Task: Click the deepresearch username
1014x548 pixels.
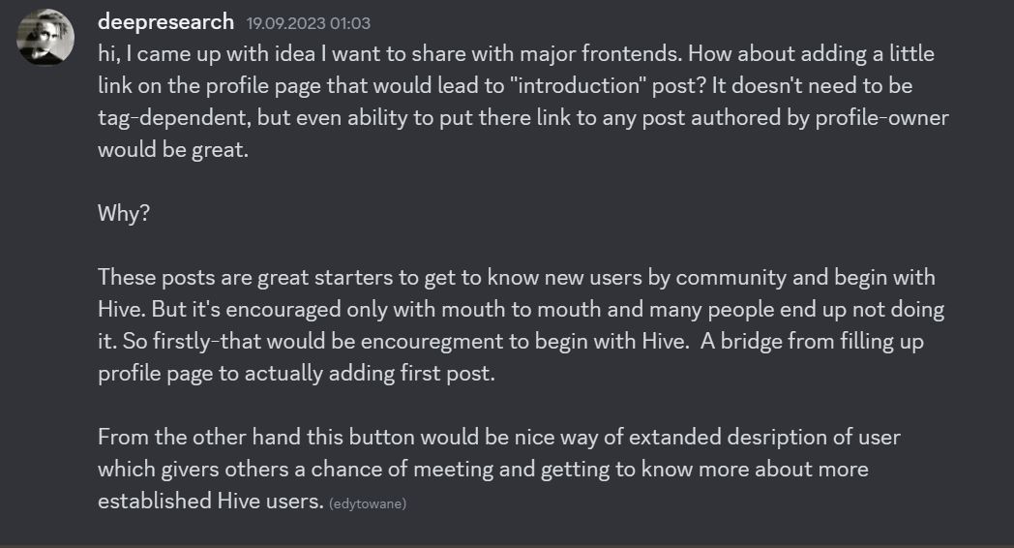Action: [165, 22]
